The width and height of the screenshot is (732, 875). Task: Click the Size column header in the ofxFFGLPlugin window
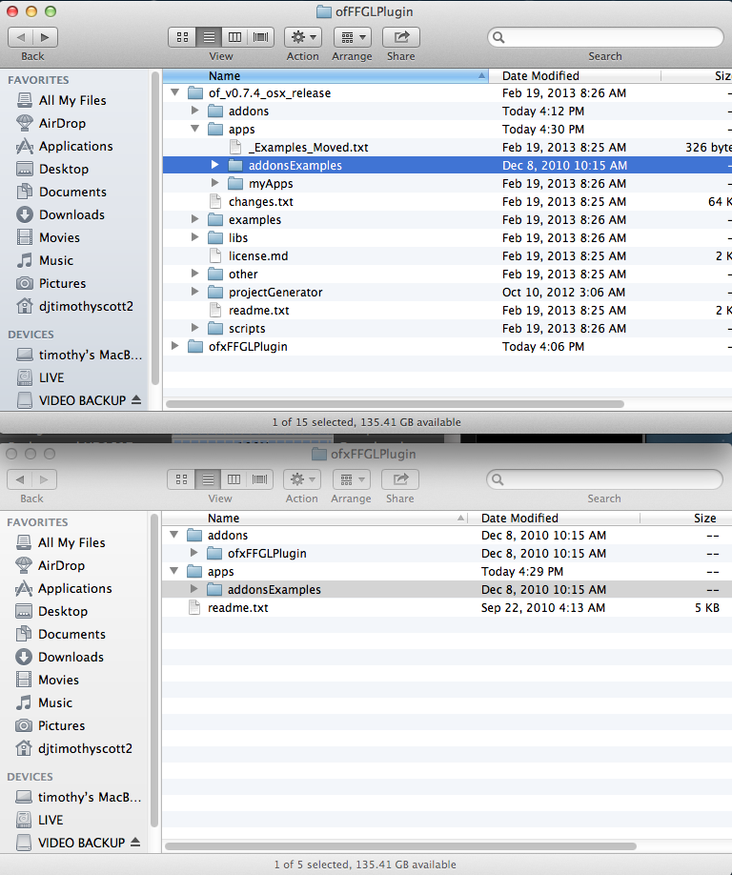coord(704,519)
